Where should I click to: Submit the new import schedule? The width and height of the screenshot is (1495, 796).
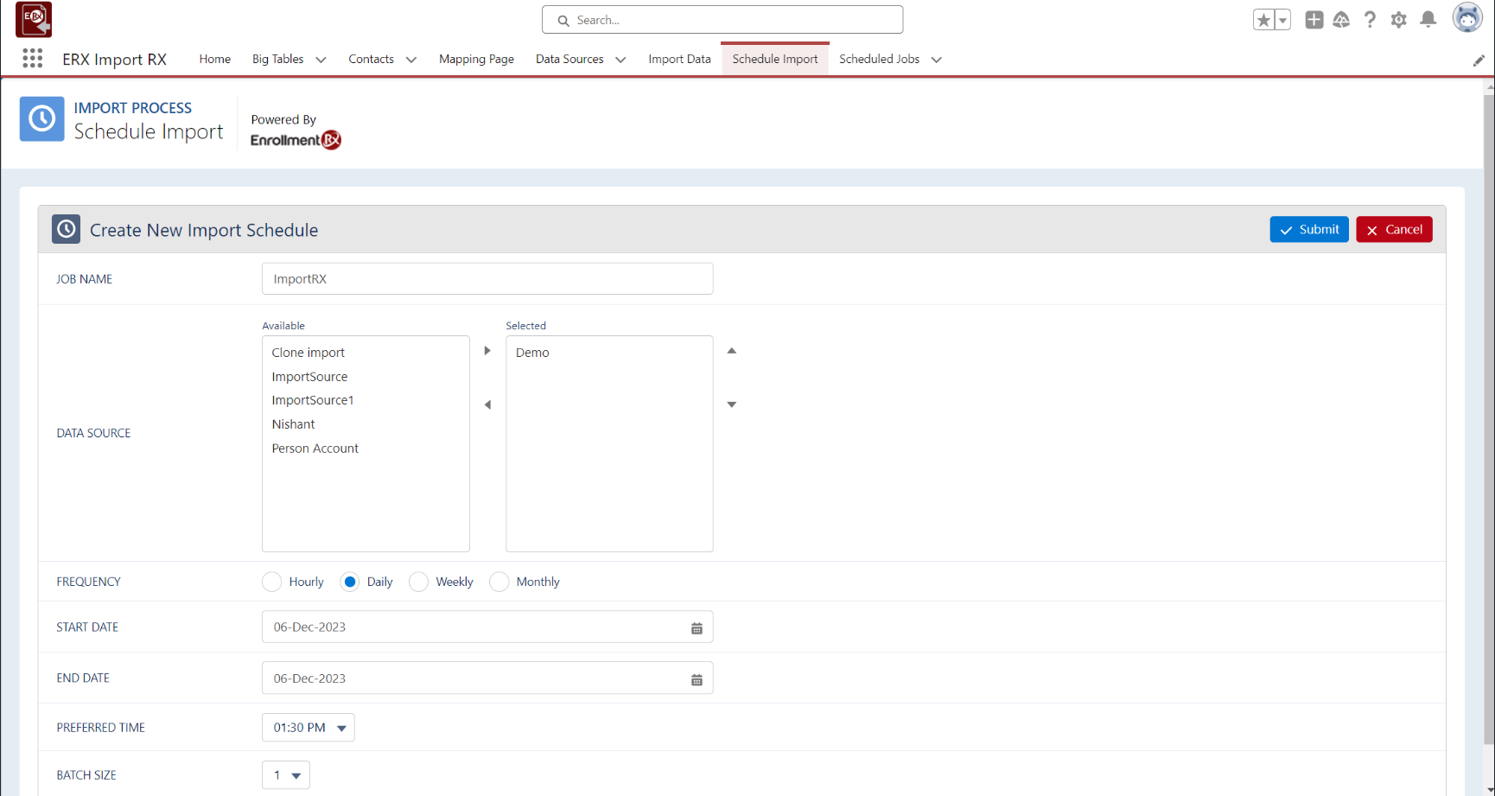[x=1308, y=230]
